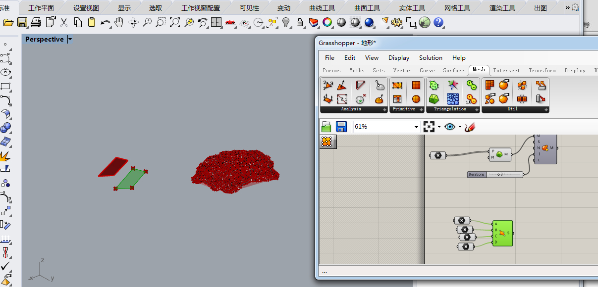Activate the Pan hand tool
This screenshot has height=287, width=598.
[119, 22]
